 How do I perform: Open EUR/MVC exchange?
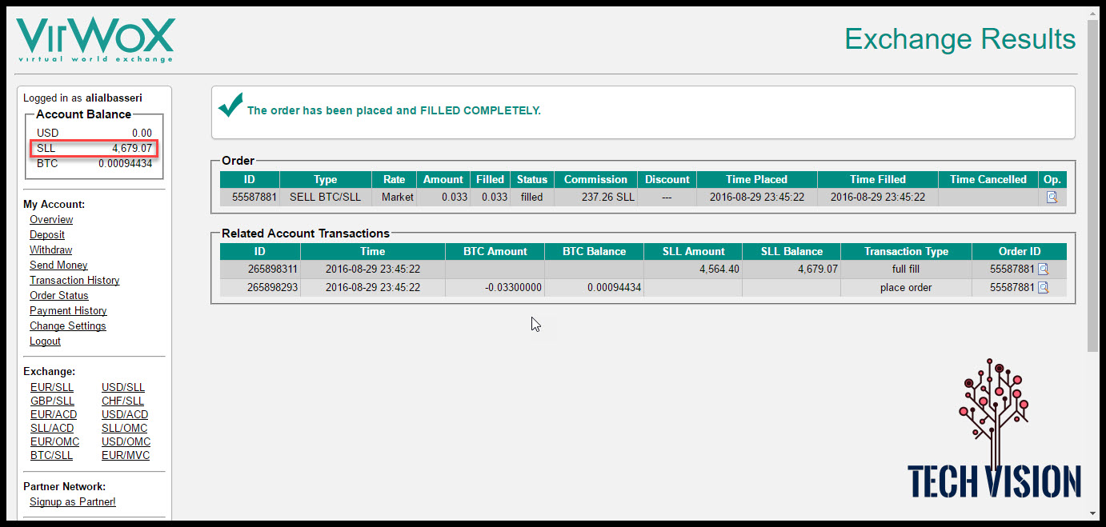(x=126, y=455)
